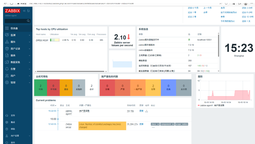
Task: Click the browser profile avatar icon
Action: click(246, 3)
